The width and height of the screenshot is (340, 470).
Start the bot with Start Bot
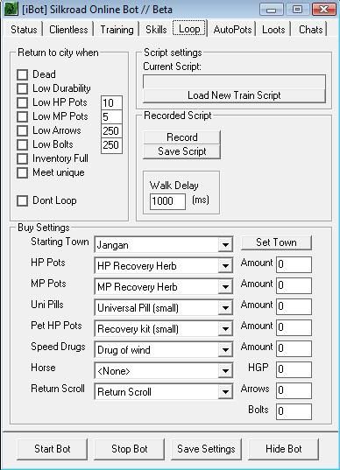coord(53,449)
